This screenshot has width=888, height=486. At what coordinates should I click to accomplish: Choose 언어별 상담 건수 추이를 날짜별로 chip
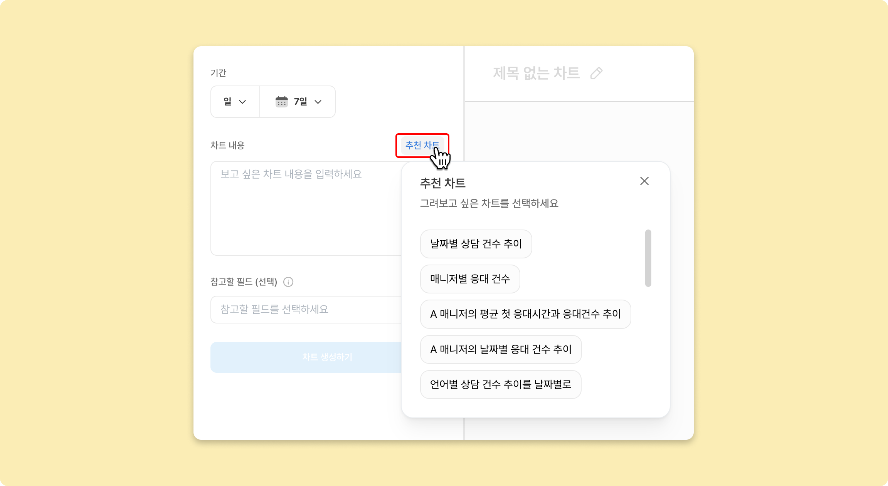pyautogui.click(x=500, y=384)
